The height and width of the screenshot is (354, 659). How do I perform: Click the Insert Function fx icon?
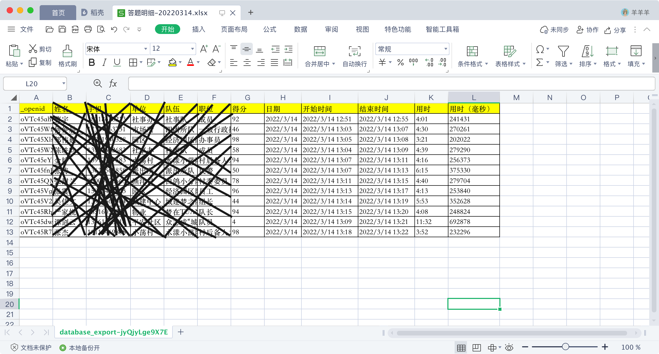click(x=113, y=84)
